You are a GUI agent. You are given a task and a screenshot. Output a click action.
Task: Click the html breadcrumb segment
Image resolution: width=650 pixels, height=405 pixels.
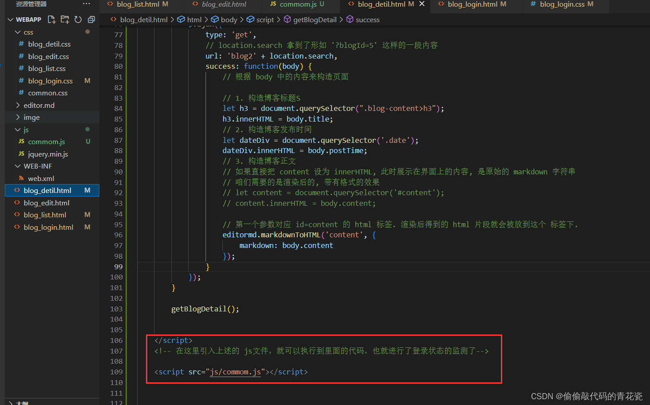(x=194, y=20)
